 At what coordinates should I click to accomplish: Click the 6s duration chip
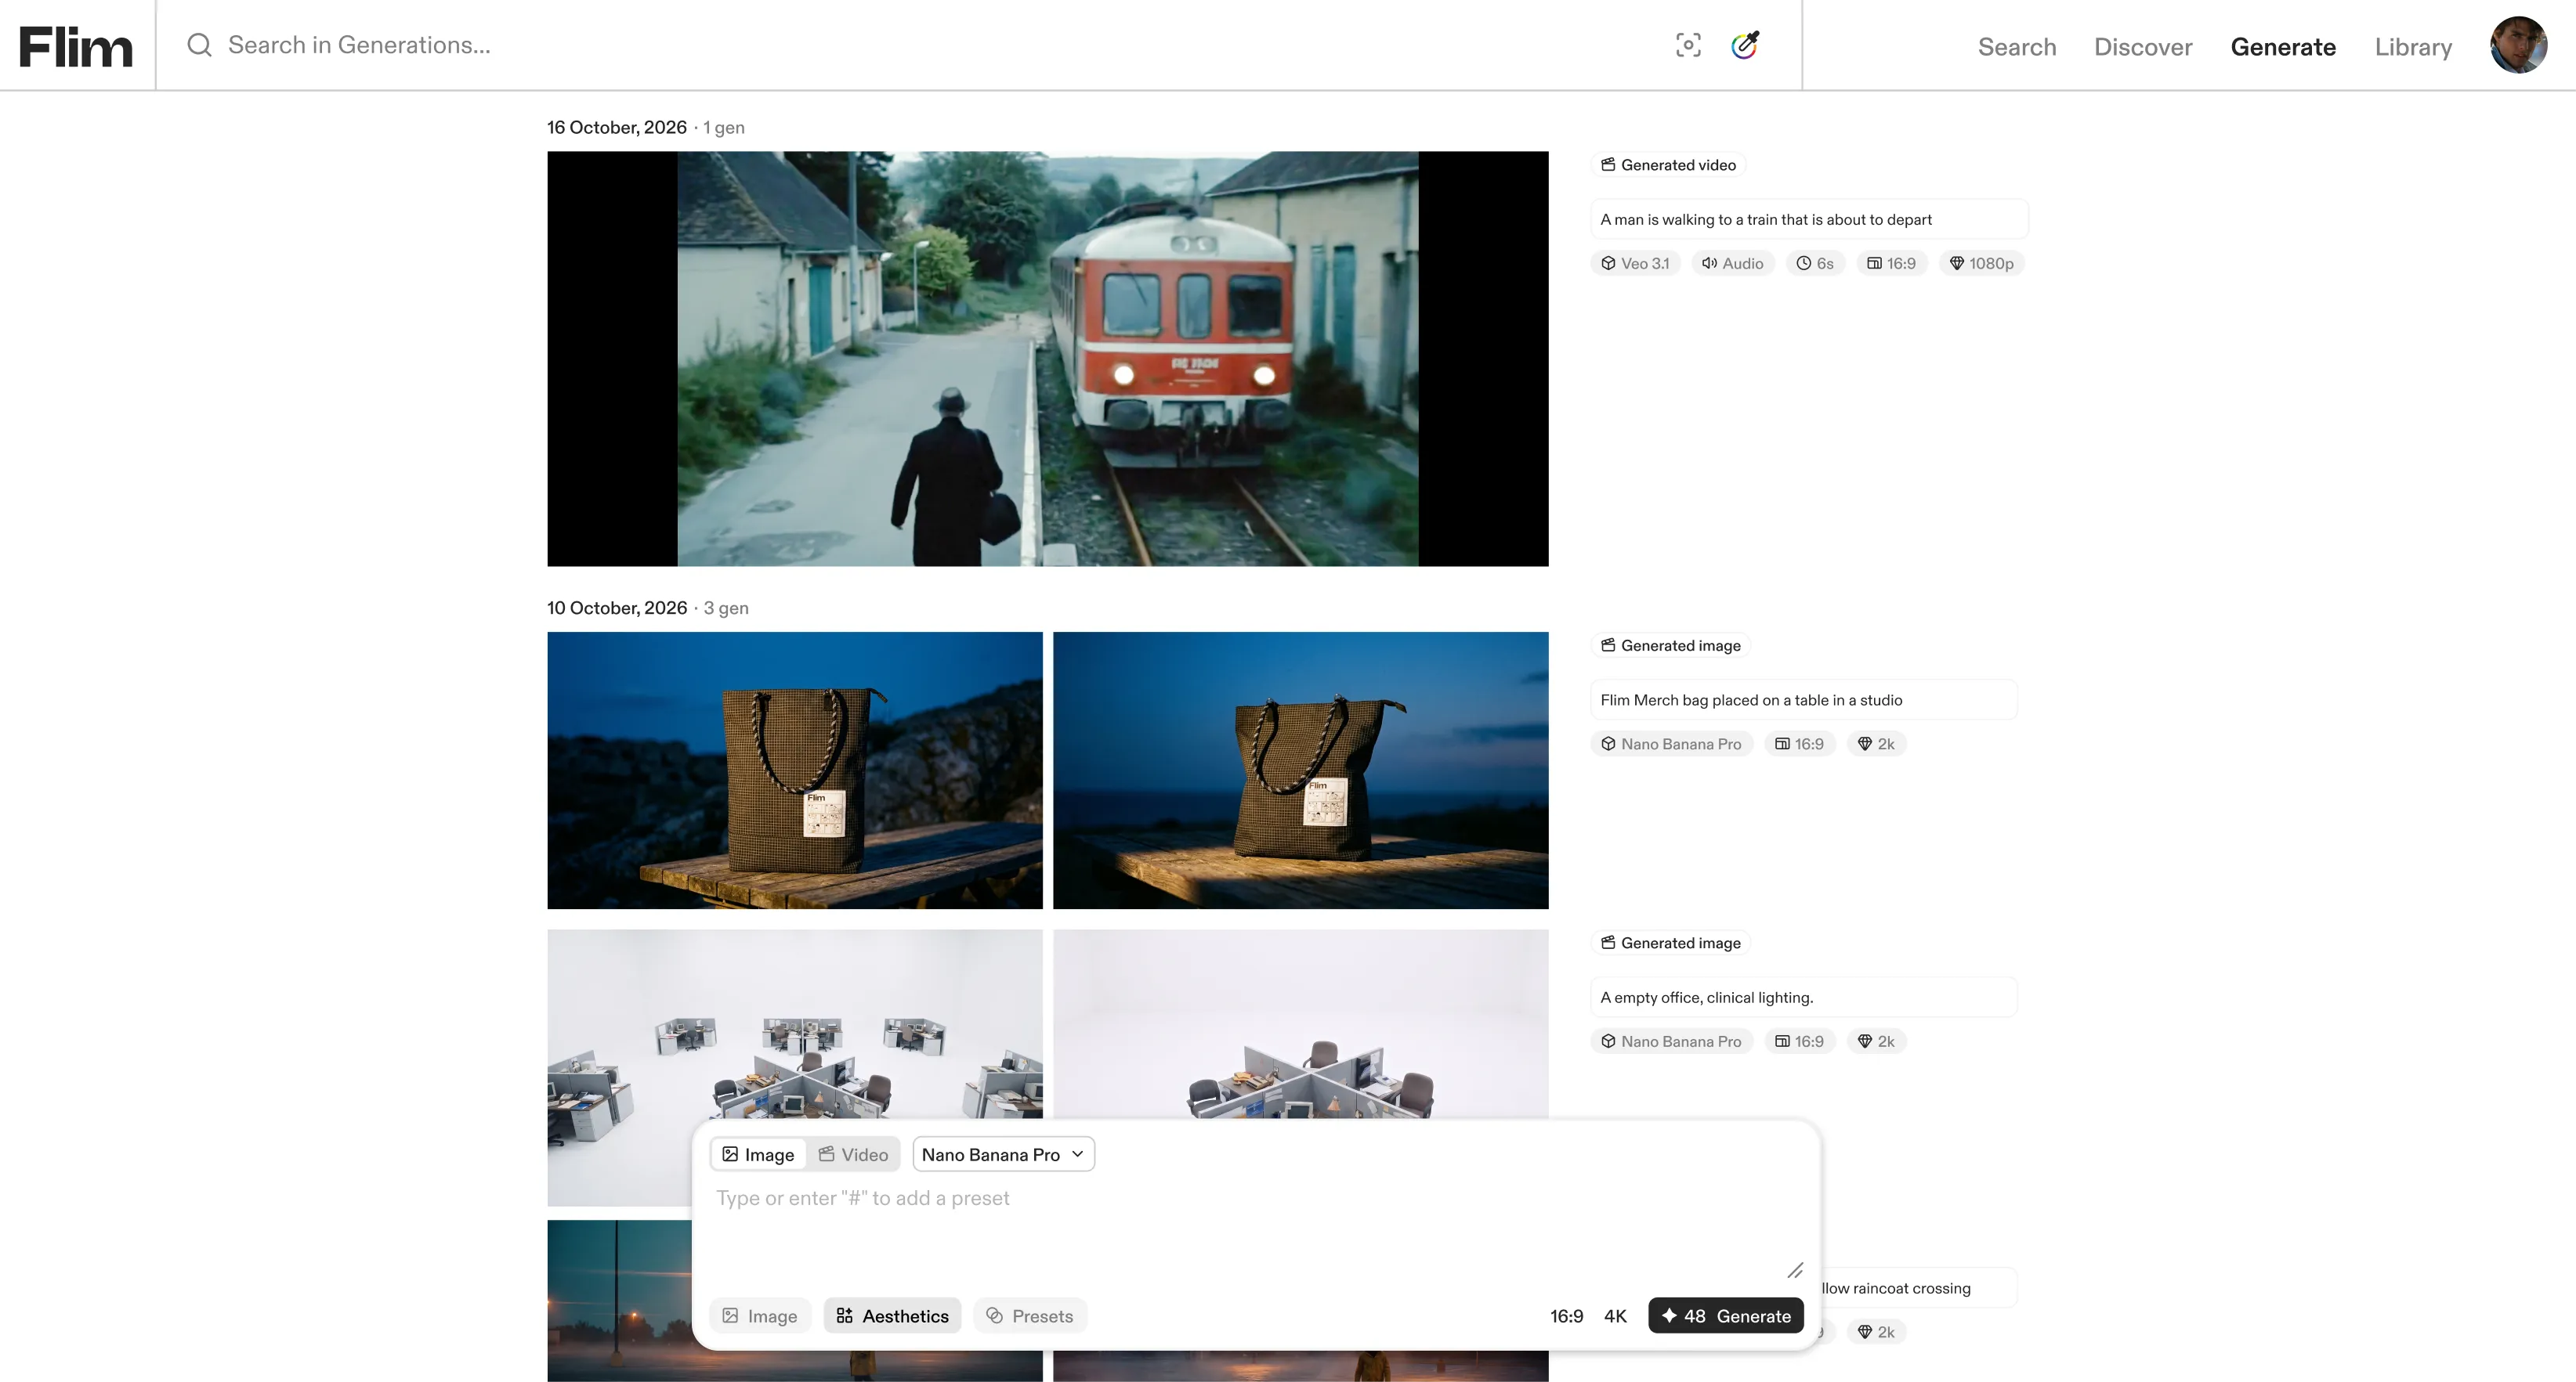click(x=1815, y=264)
